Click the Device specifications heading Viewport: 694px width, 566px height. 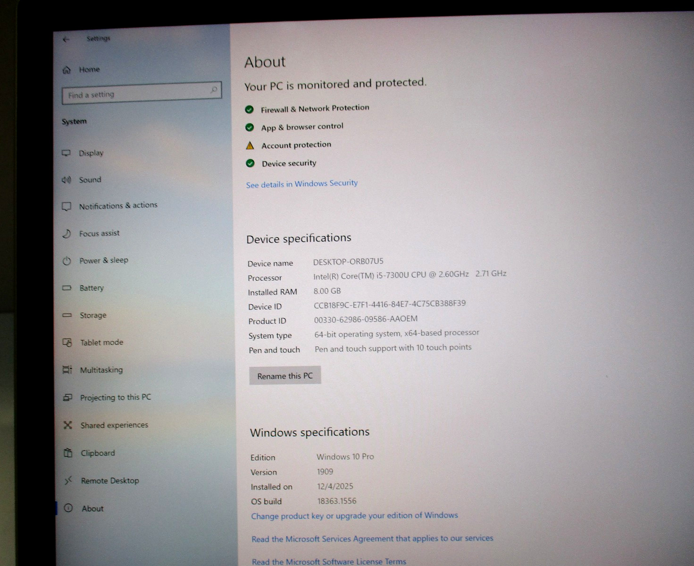(299, 238)
